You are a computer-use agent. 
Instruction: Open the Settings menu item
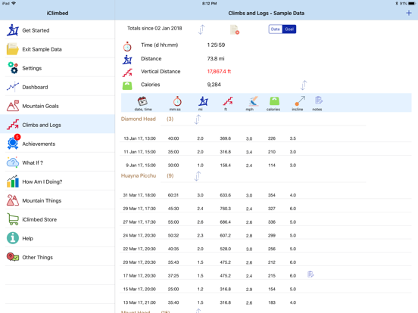pyautogui.click(x=58, y=68)
